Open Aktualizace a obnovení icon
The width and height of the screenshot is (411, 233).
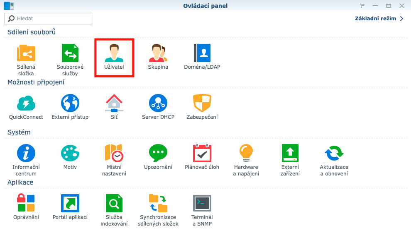click(x=334, y=153)
